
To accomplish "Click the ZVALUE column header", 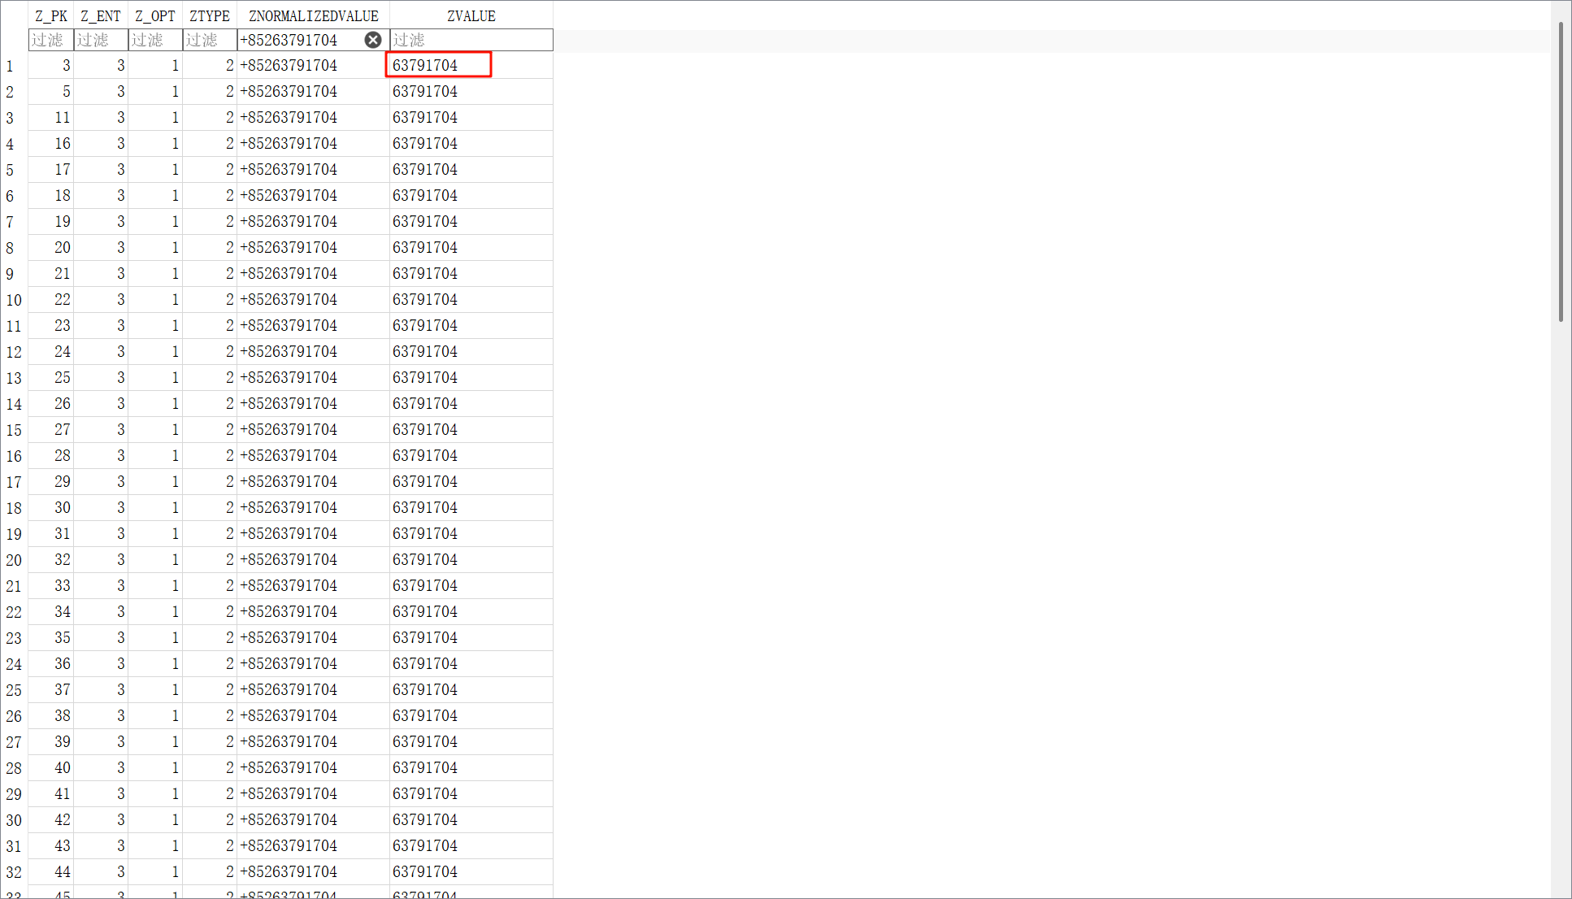I will point(471,16).
